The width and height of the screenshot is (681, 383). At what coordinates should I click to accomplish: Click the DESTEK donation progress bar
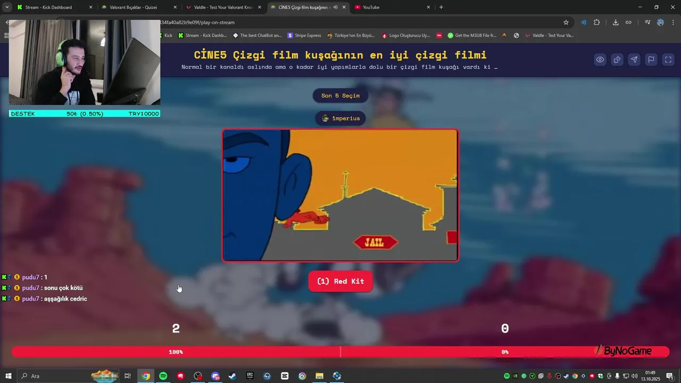[x=85, y=114]
